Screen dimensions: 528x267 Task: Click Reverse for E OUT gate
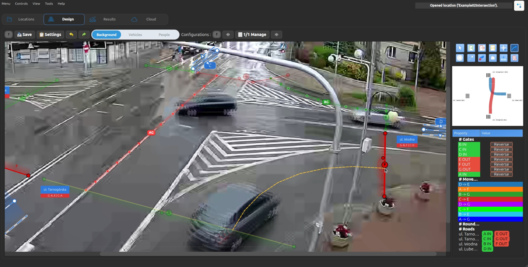(x=501, y=159)
